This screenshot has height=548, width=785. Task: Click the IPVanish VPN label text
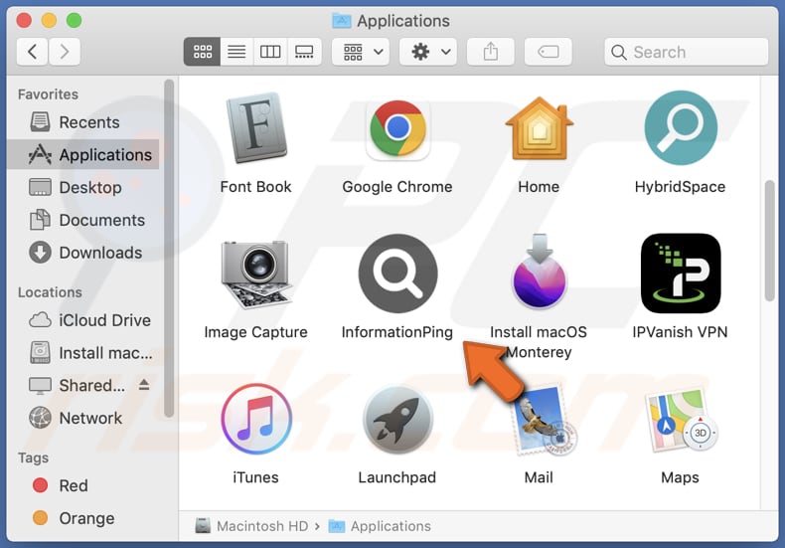tap(681, 332)
